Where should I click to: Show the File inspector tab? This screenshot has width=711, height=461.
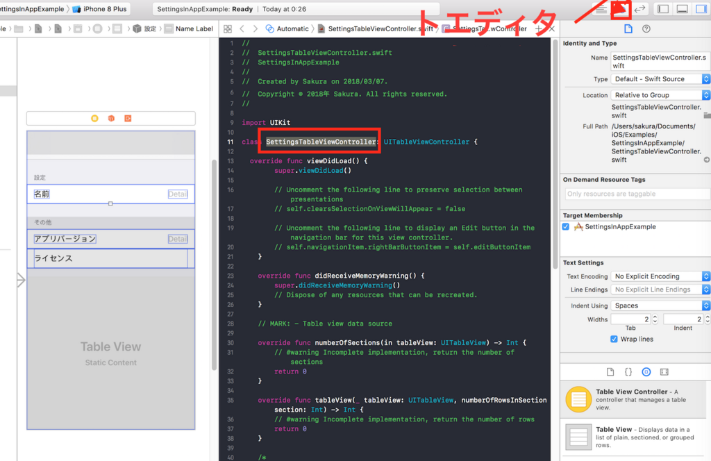click(628, 28)
